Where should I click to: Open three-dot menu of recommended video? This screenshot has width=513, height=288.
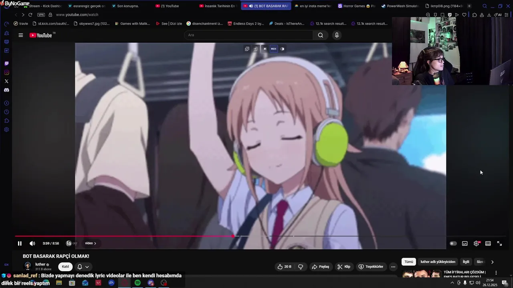tap(496, 273)
